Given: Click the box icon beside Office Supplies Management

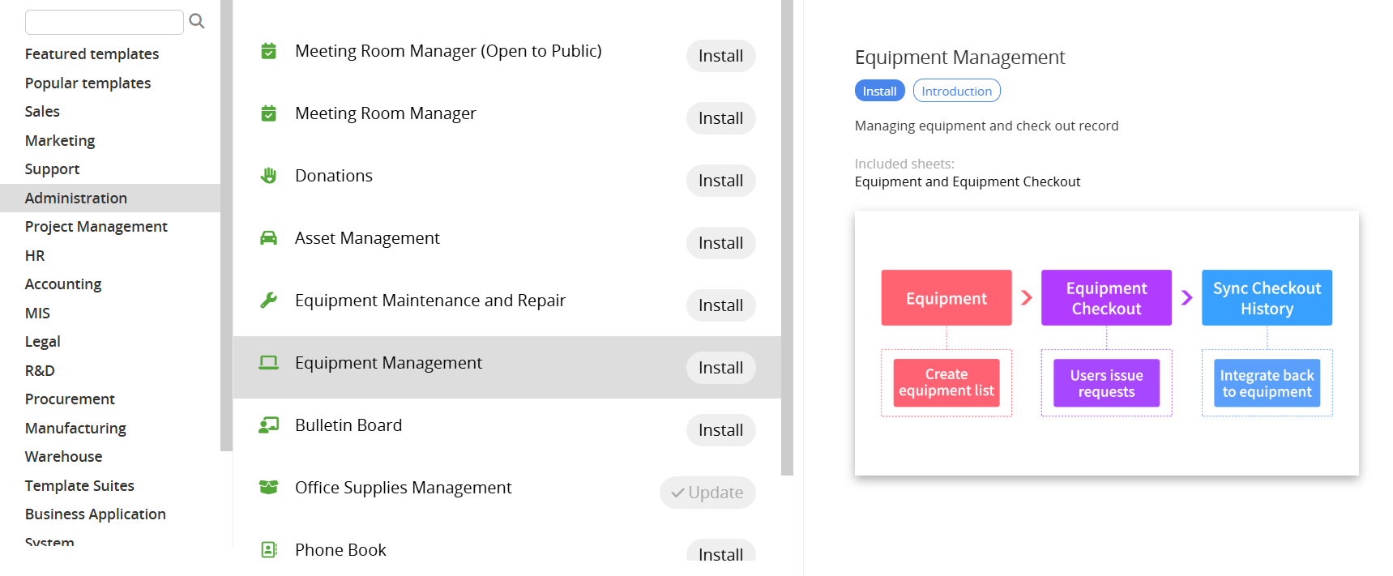Looking at the screenshot, I should pos(268,488).
